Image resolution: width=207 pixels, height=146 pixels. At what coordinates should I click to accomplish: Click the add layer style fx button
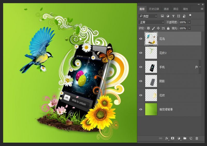pyautogui.click(x=167, y=138)
